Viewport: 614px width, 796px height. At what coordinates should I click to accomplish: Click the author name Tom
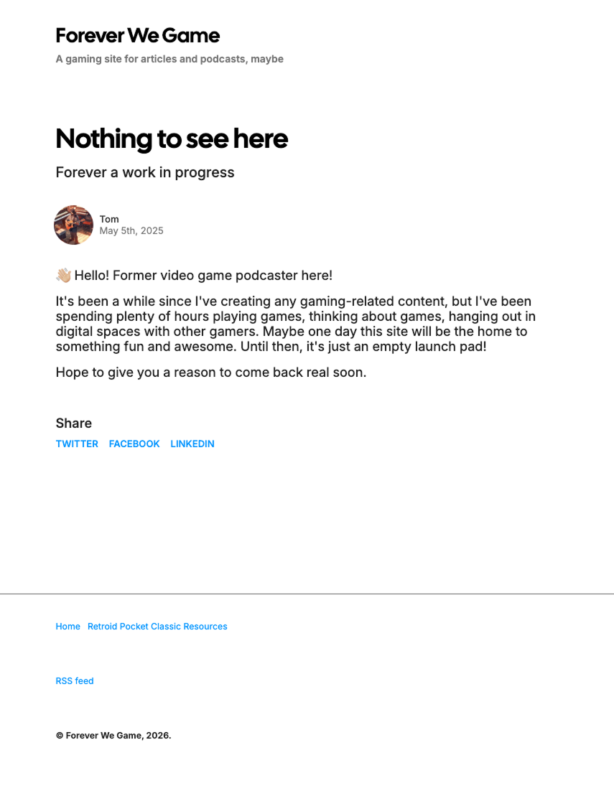(109, 219)
